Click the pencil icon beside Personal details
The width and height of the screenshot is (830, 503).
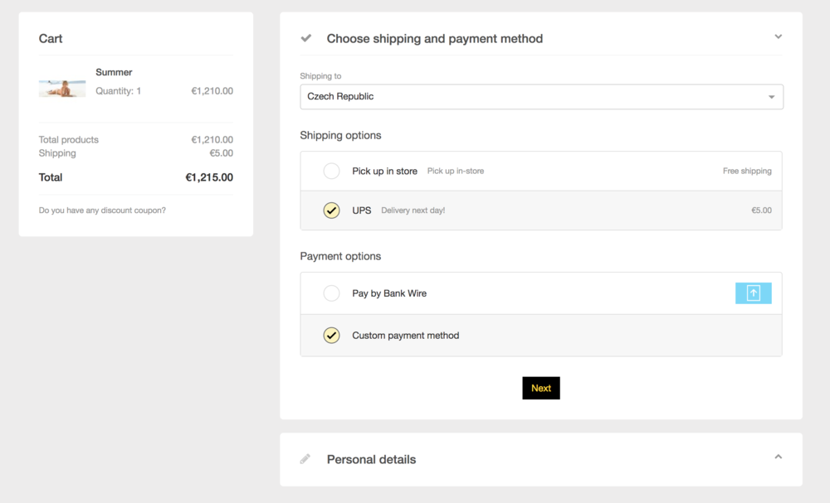[305, 459]
